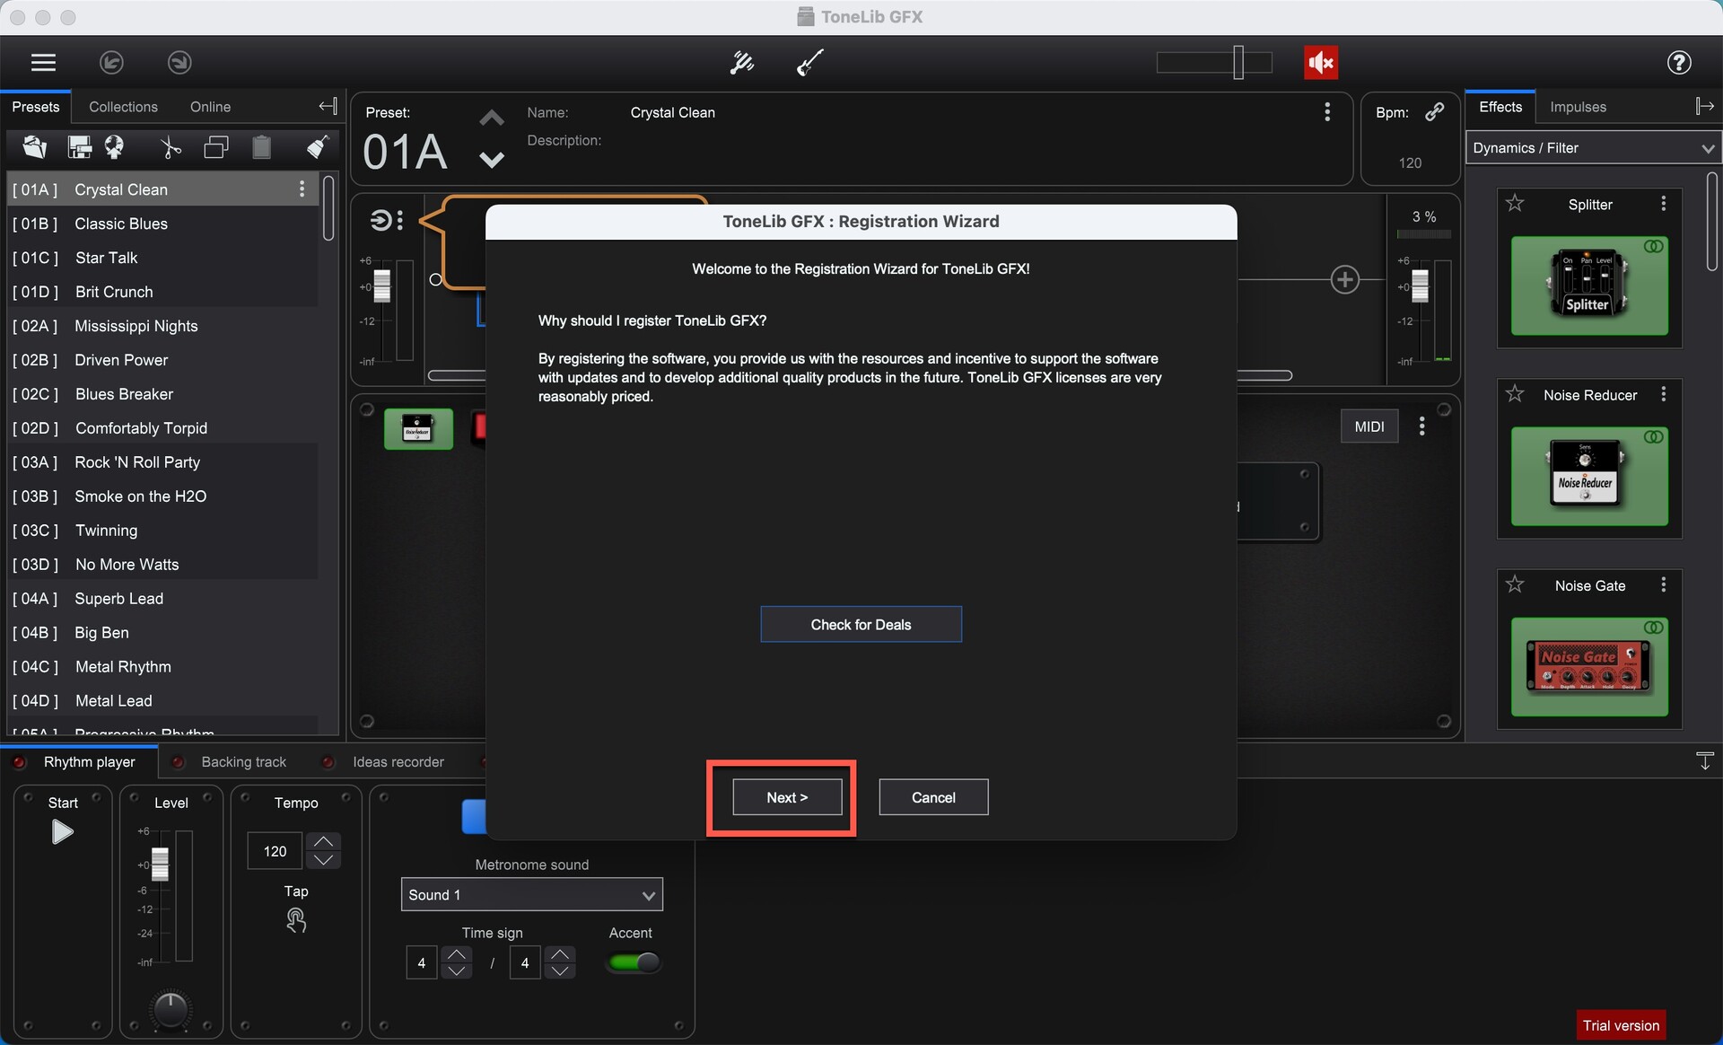This screenshot has height=1045, width=1723.
Task: Open the preset header three-dot menu
Action: tap(1327, 112)
